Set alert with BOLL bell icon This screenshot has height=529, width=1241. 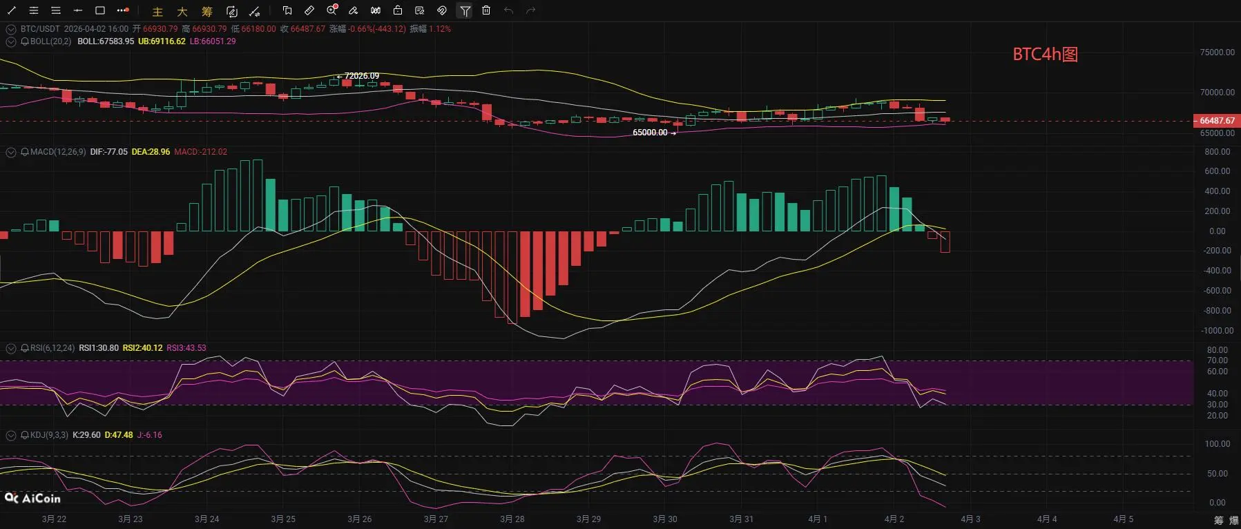pyautogui.click(x=25, y=41)
